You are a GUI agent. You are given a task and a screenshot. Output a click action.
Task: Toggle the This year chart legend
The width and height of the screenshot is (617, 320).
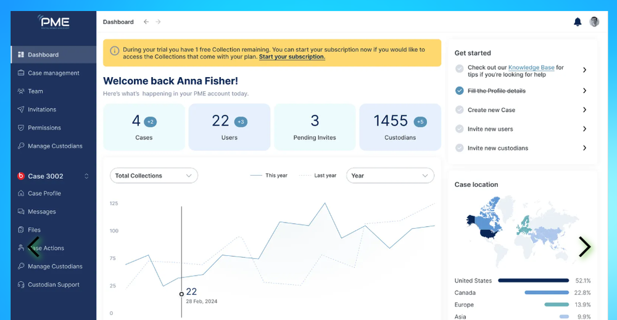[x=269, y=175]
